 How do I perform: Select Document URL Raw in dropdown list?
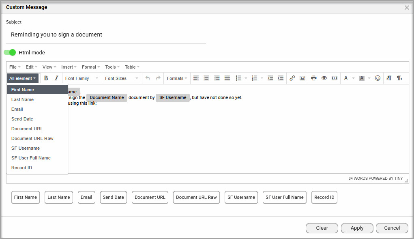click(x=37, y=138)
